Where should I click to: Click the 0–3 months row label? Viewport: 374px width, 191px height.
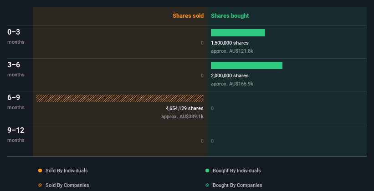pos(16,36)
